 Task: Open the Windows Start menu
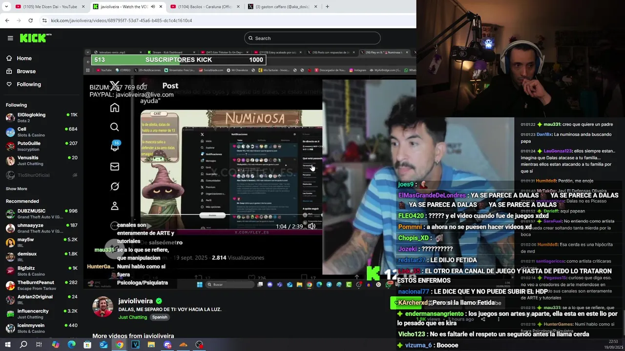pos(7,345)
